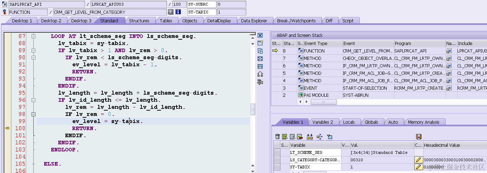Click the function name field CRM_GET_LEVEL_FROM_CATEGORY
Screen dimensions: 487x173
[x=110, y=12]
